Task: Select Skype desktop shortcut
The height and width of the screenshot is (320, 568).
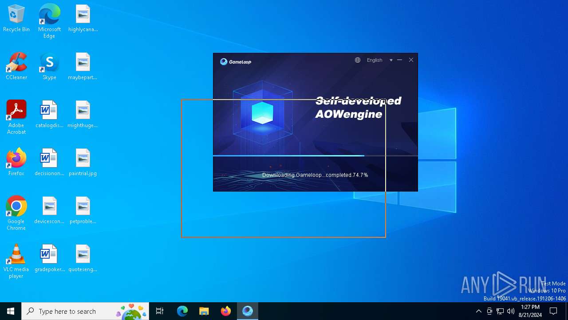Action: [49, 67]
